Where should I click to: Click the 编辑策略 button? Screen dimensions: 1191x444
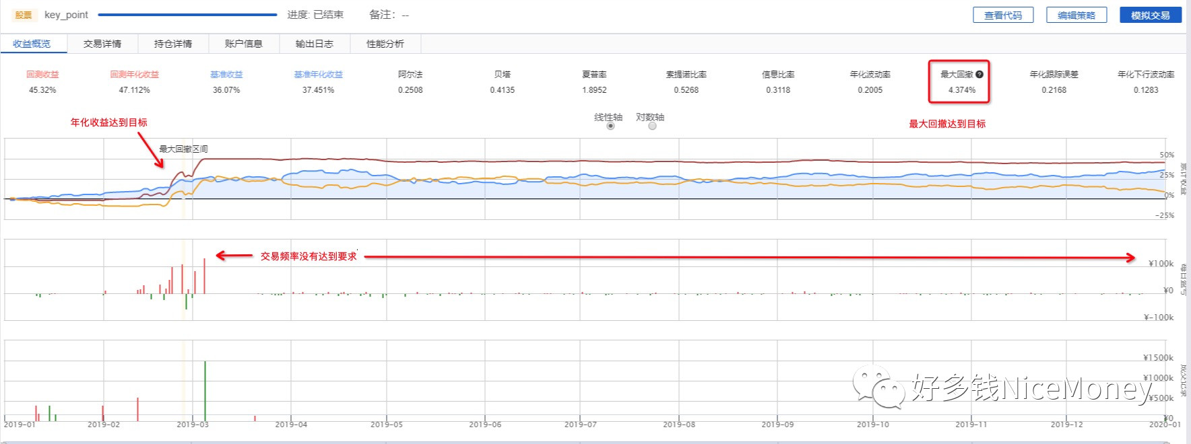(x=1076, y=15)
